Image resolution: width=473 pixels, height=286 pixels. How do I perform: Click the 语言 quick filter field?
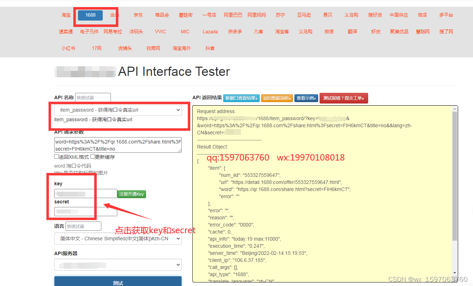(83, 226)
